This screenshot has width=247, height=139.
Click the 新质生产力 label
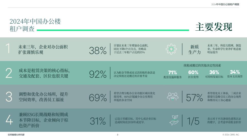(195, 49)
